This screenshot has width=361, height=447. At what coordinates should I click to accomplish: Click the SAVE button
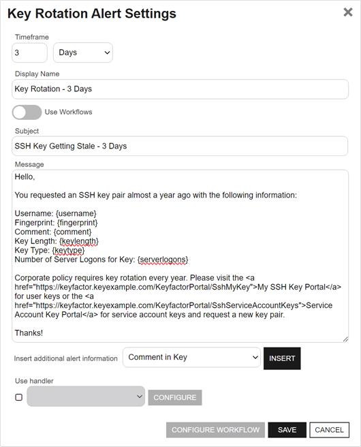[x=287, y=430]
